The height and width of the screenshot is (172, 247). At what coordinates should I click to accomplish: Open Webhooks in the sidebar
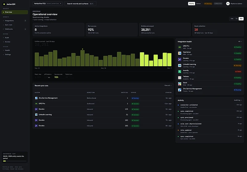pos(15,29)
